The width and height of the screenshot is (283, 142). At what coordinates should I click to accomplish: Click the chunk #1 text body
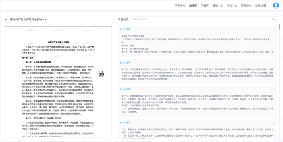pos(198,45)
